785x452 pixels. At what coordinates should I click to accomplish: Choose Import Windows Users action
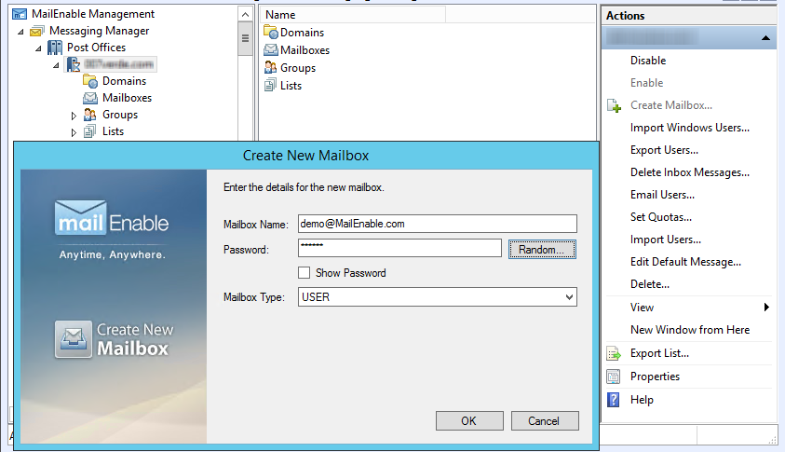(x=690, y=128)
